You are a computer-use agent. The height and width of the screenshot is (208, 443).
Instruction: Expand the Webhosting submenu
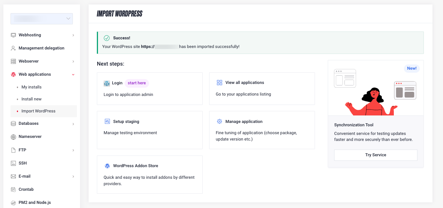(73, 35)
